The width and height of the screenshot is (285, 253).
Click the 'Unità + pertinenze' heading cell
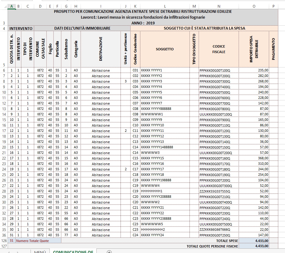coord(125,49)
